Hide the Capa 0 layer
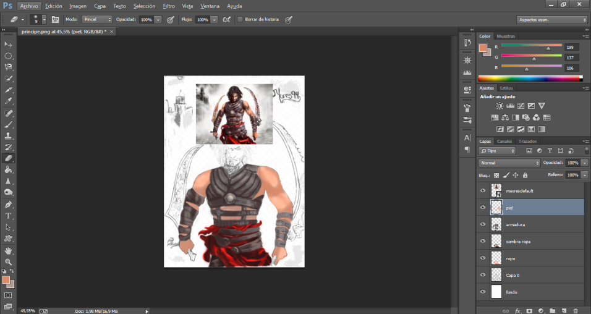 pos(483,275)
